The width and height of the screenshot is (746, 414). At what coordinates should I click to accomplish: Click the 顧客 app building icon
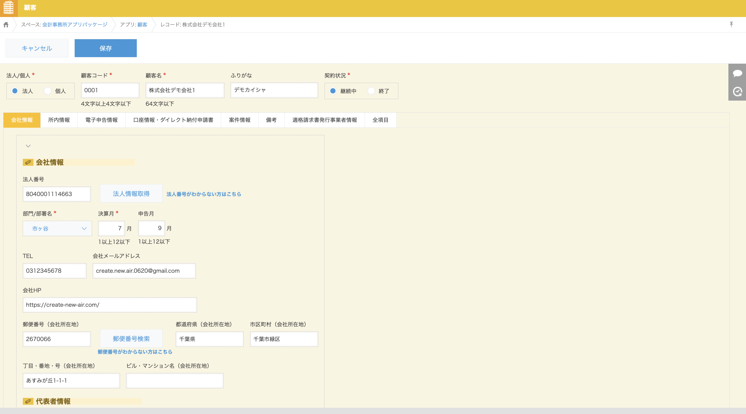click(9, 8)
